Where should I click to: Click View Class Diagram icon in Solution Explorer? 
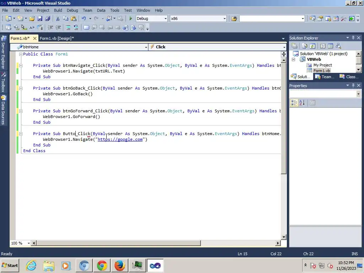click(x=338, y=46)
